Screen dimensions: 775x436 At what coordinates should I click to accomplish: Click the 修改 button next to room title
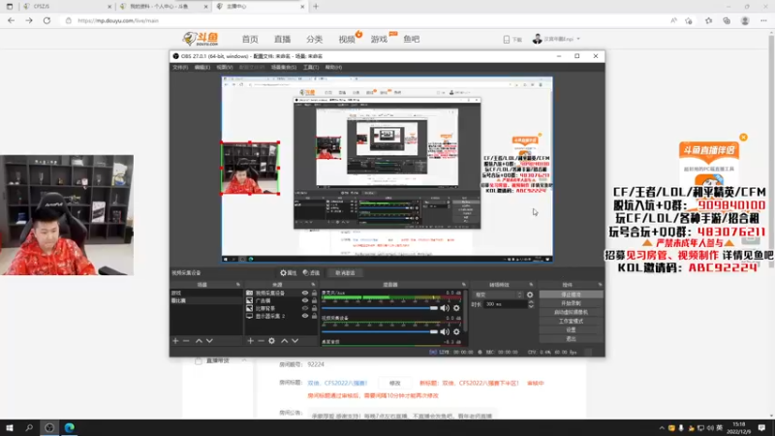click(x=395, y=383)
